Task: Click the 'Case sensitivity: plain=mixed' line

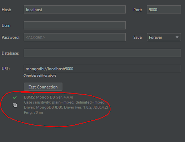Action: (x=64, y=102)
